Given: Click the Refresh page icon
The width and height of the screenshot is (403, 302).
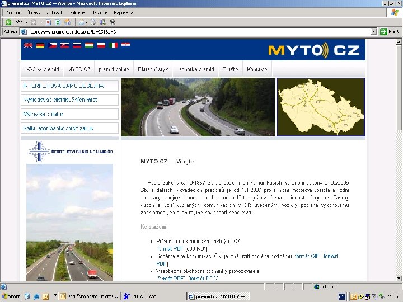Looking at the screenshot, I should click(58, 22).
